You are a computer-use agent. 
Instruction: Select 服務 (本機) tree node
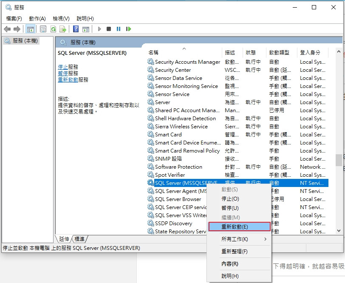(21, 41)
